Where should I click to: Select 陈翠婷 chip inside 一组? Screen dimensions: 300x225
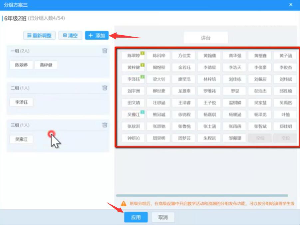(21, 65)
